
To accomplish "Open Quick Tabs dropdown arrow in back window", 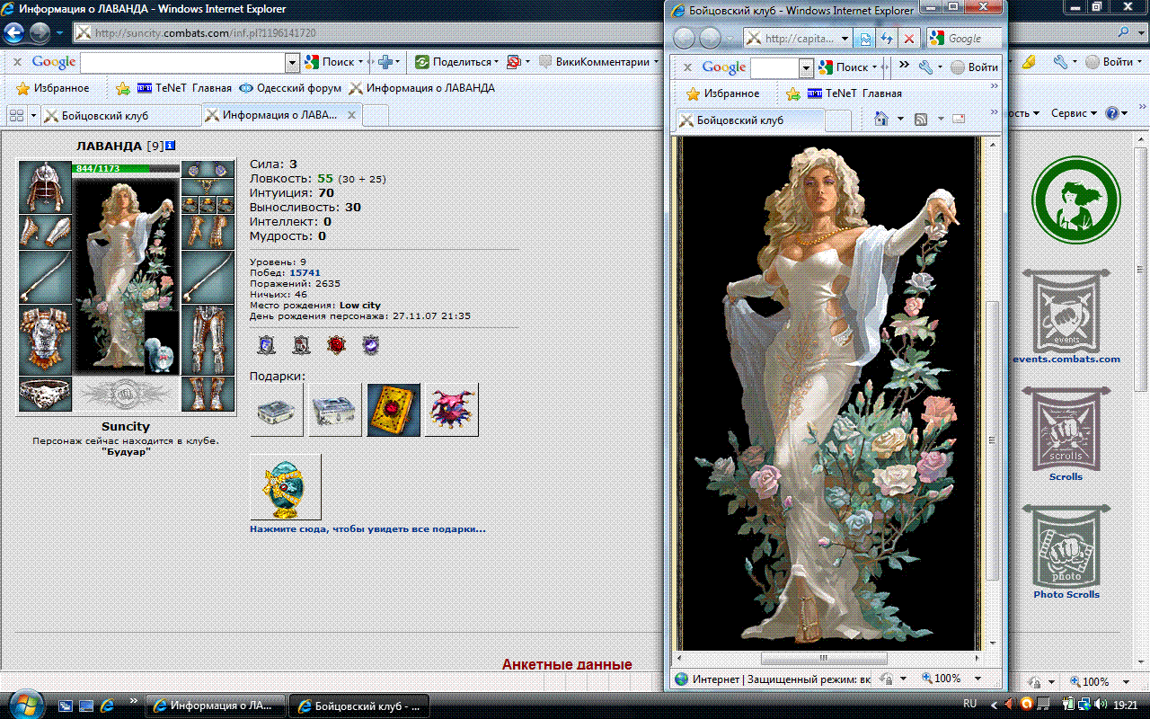I will point(33,115).
